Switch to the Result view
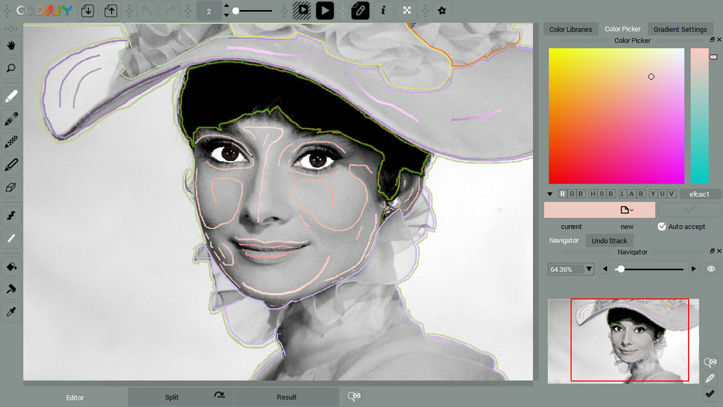Image resolution: width=723 pixels, height=407 pixels. [x=286, y=397]
